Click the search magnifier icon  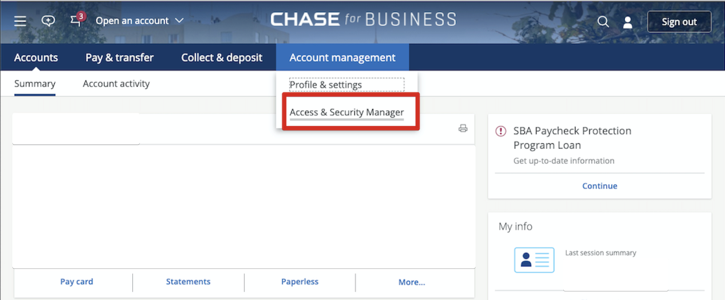[x=603, y=22]
